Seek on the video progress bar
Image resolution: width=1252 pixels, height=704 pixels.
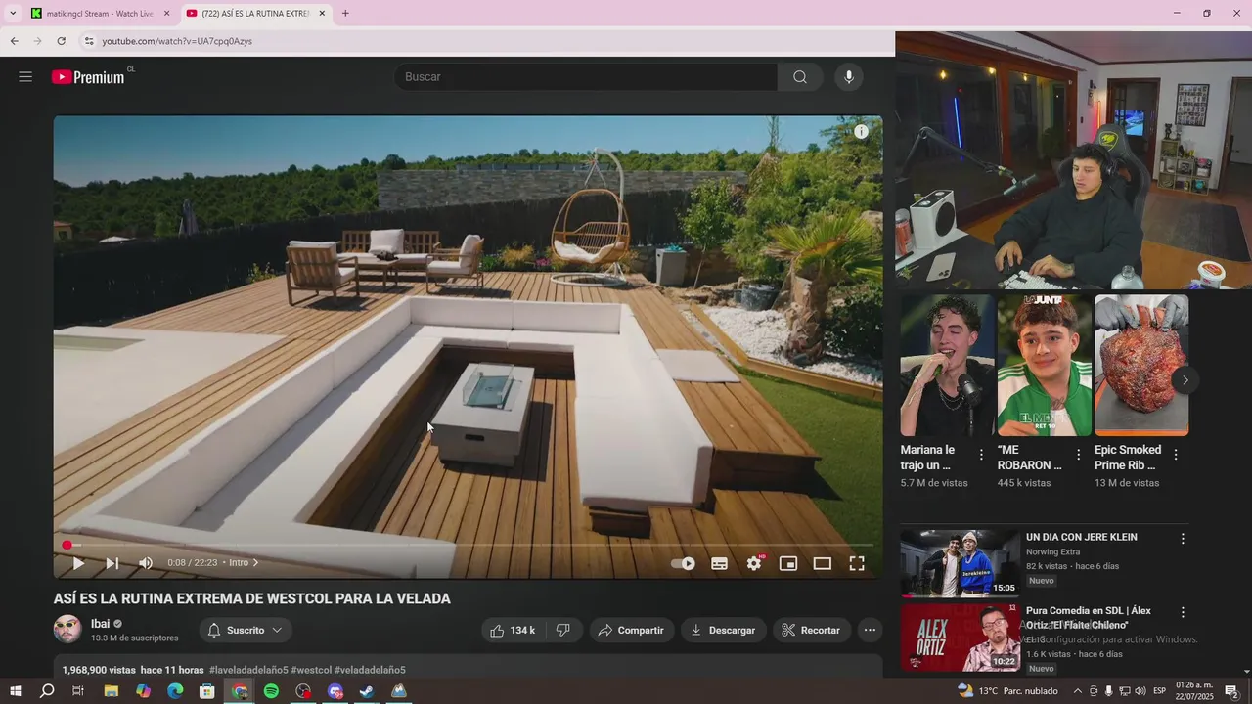pos(468,545)
